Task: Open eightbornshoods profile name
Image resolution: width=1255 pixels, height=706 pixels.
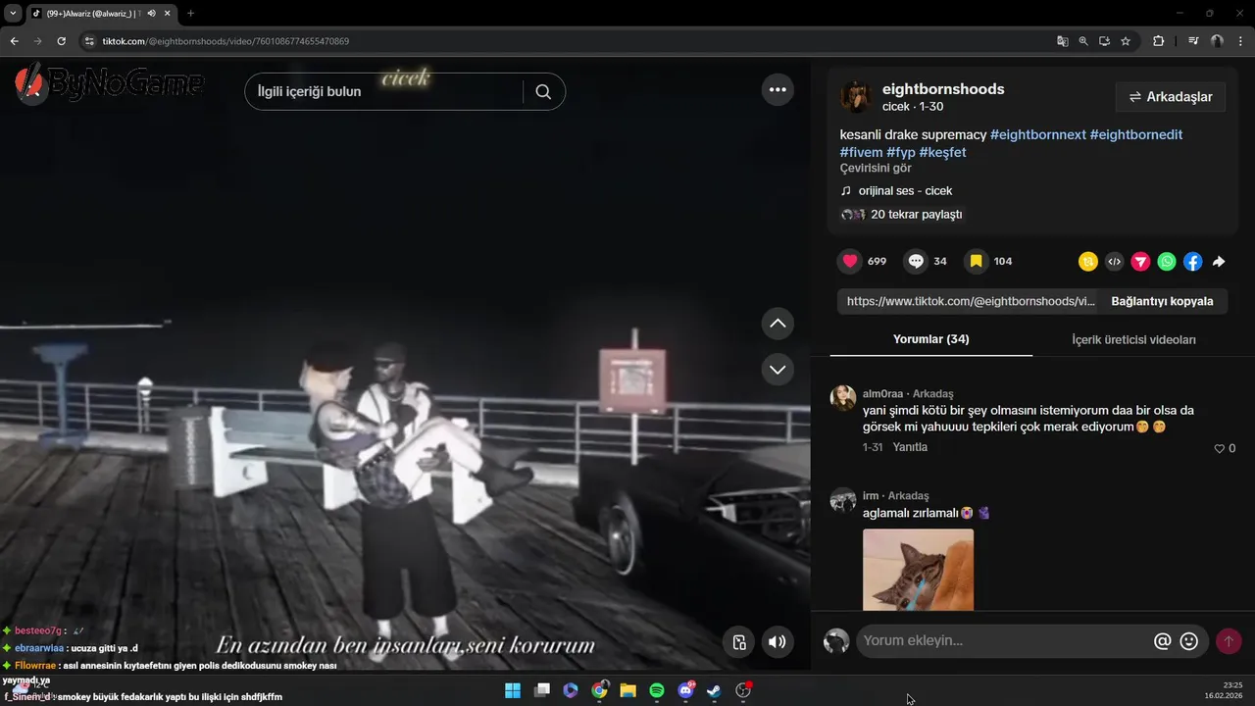Action: pos(943,89)
